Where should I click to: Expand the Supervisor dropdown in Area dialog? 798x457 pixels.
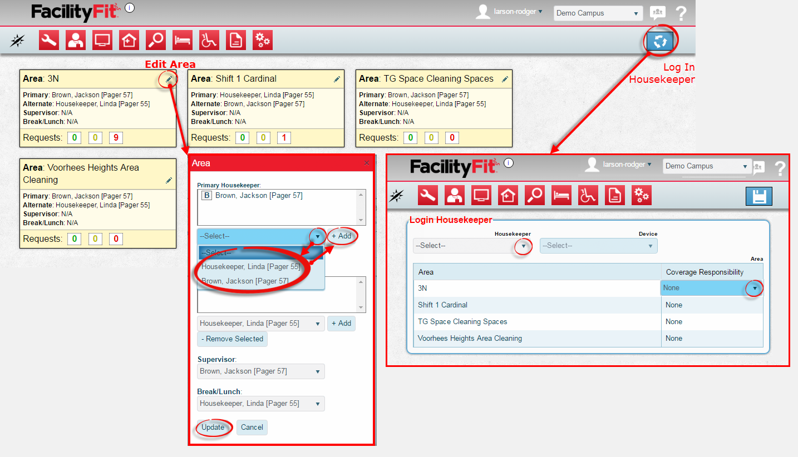pos(261,371)
